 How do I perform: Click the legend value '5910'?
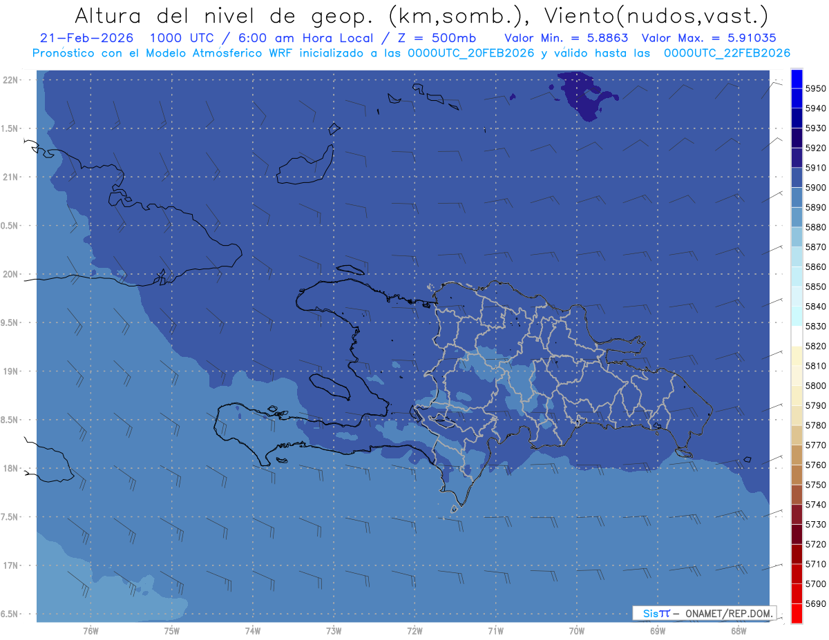(816, 168)
